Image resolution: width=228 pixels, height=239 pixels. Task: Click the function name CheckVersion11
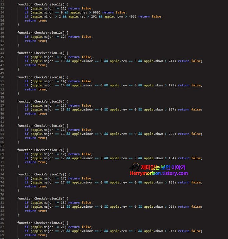47,4
